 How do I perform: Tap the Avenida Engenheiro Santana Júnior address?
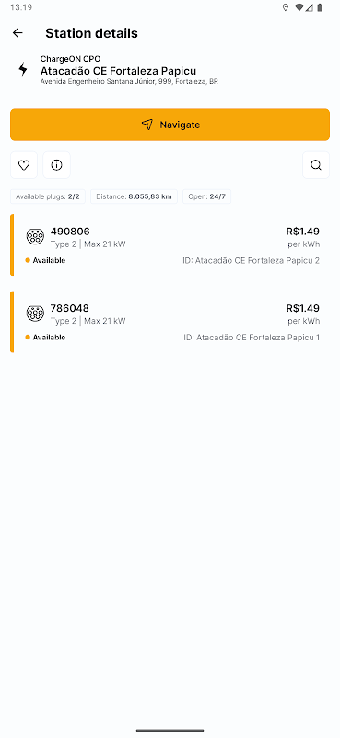[x=129, y=82]
